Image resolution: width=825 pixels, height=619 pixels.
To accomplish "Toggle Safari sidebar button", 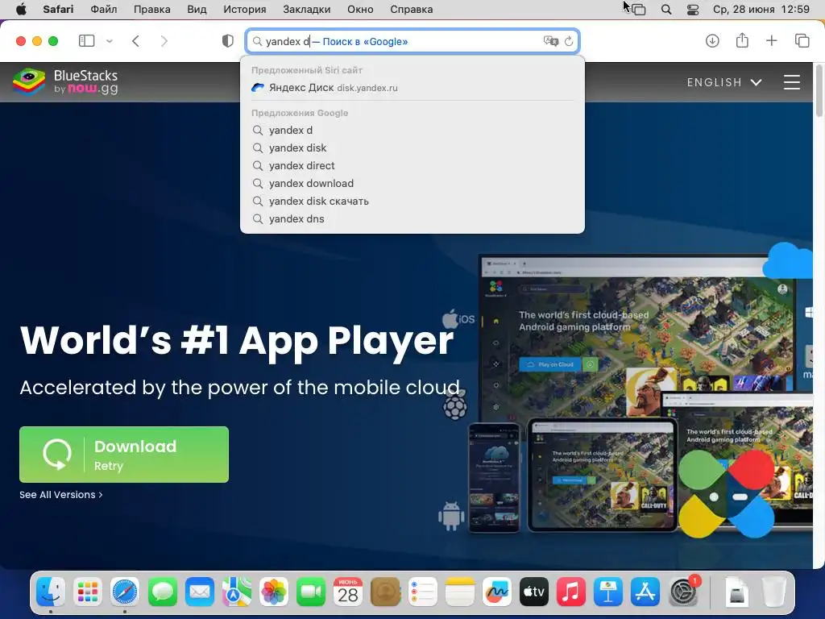I will (86, 41).
